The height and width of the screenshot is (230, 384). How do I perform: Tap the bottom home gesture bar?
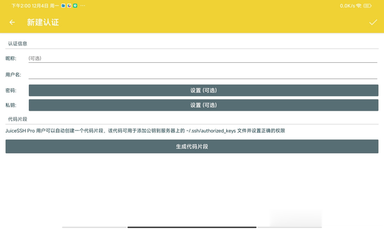192,227
